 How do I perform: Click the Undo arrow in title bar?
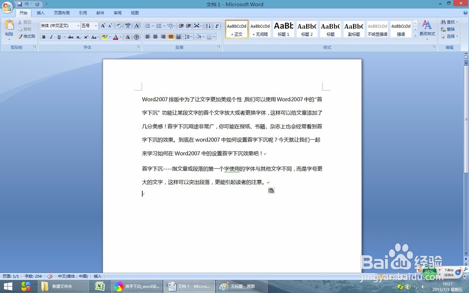click(27, 4)
